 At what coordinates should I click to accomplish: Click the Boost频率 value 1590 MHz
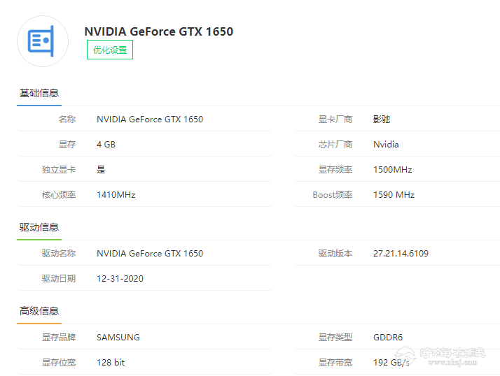coord(394,195)
